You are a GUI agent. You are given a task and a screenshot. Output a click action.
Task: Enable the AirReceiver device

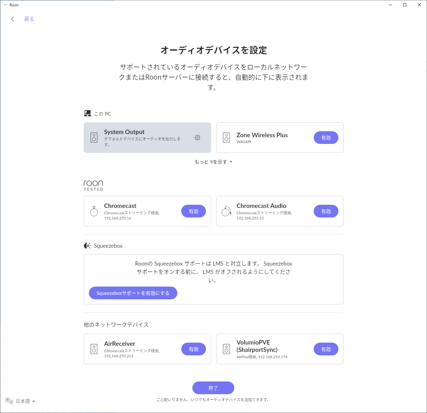tap(194, 349)
